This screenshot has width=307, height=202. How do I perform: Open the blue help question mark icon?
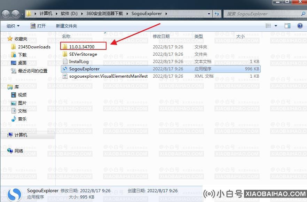[300, 26]
